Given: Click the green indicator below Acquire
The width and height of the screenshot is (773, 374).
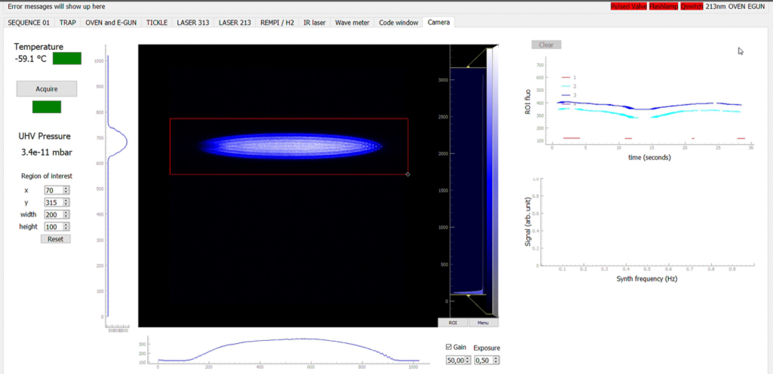Looking at the screenshot, I should tap(46, 107).
